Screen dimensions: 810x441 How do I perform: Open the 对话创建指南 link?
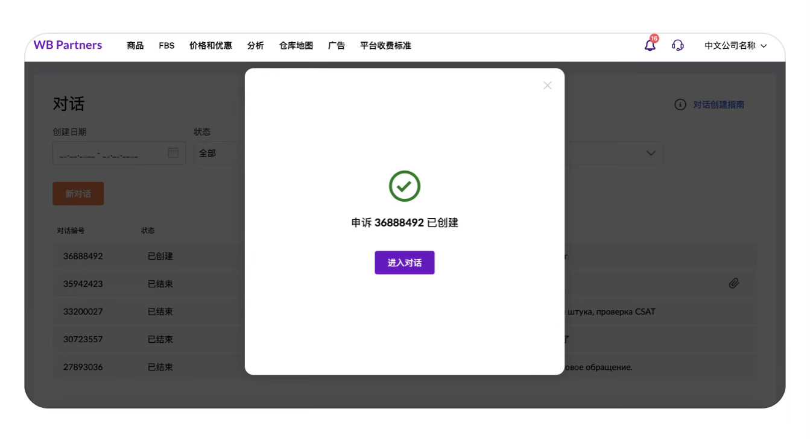coord(718,105)
